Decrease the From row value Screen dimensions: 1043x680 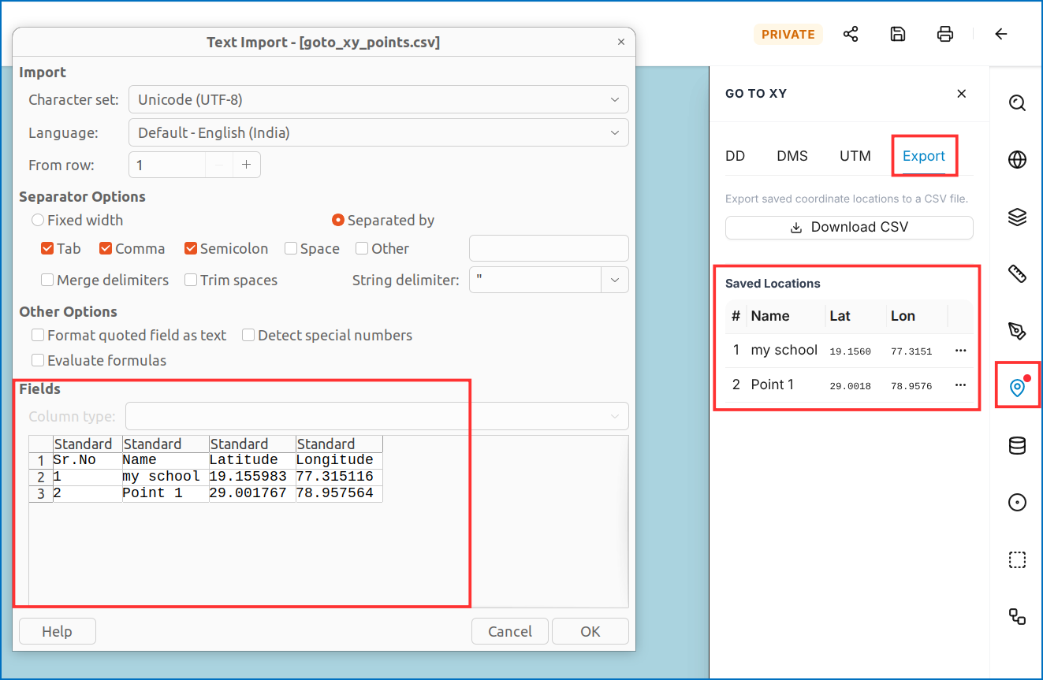(220, 165)
